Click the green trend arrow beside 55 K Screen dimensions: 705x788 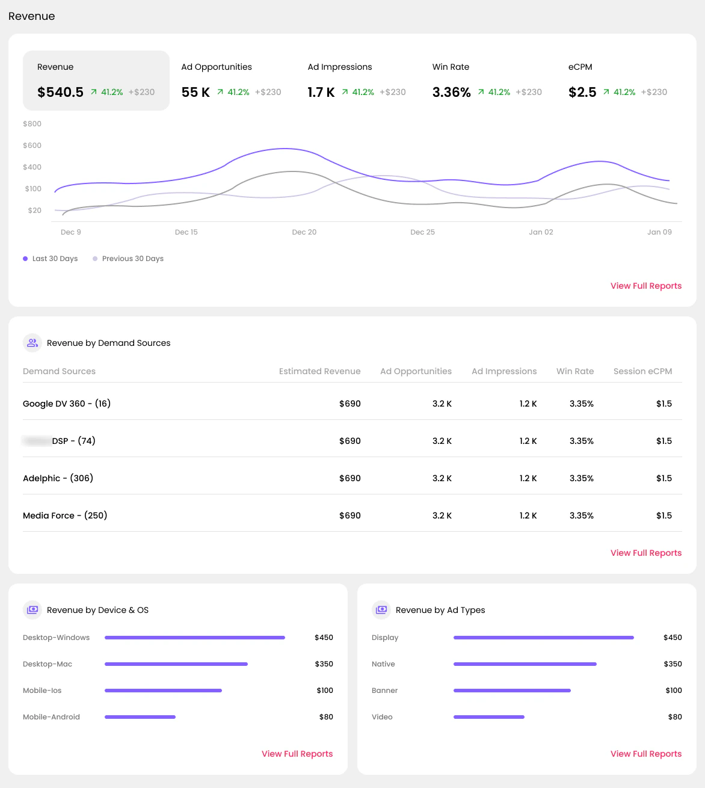[220, 92]
